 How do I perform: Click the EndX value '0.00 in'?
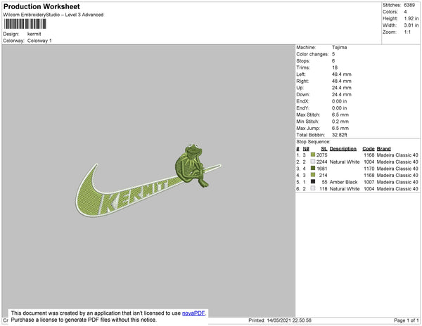(x=340, y=101)
